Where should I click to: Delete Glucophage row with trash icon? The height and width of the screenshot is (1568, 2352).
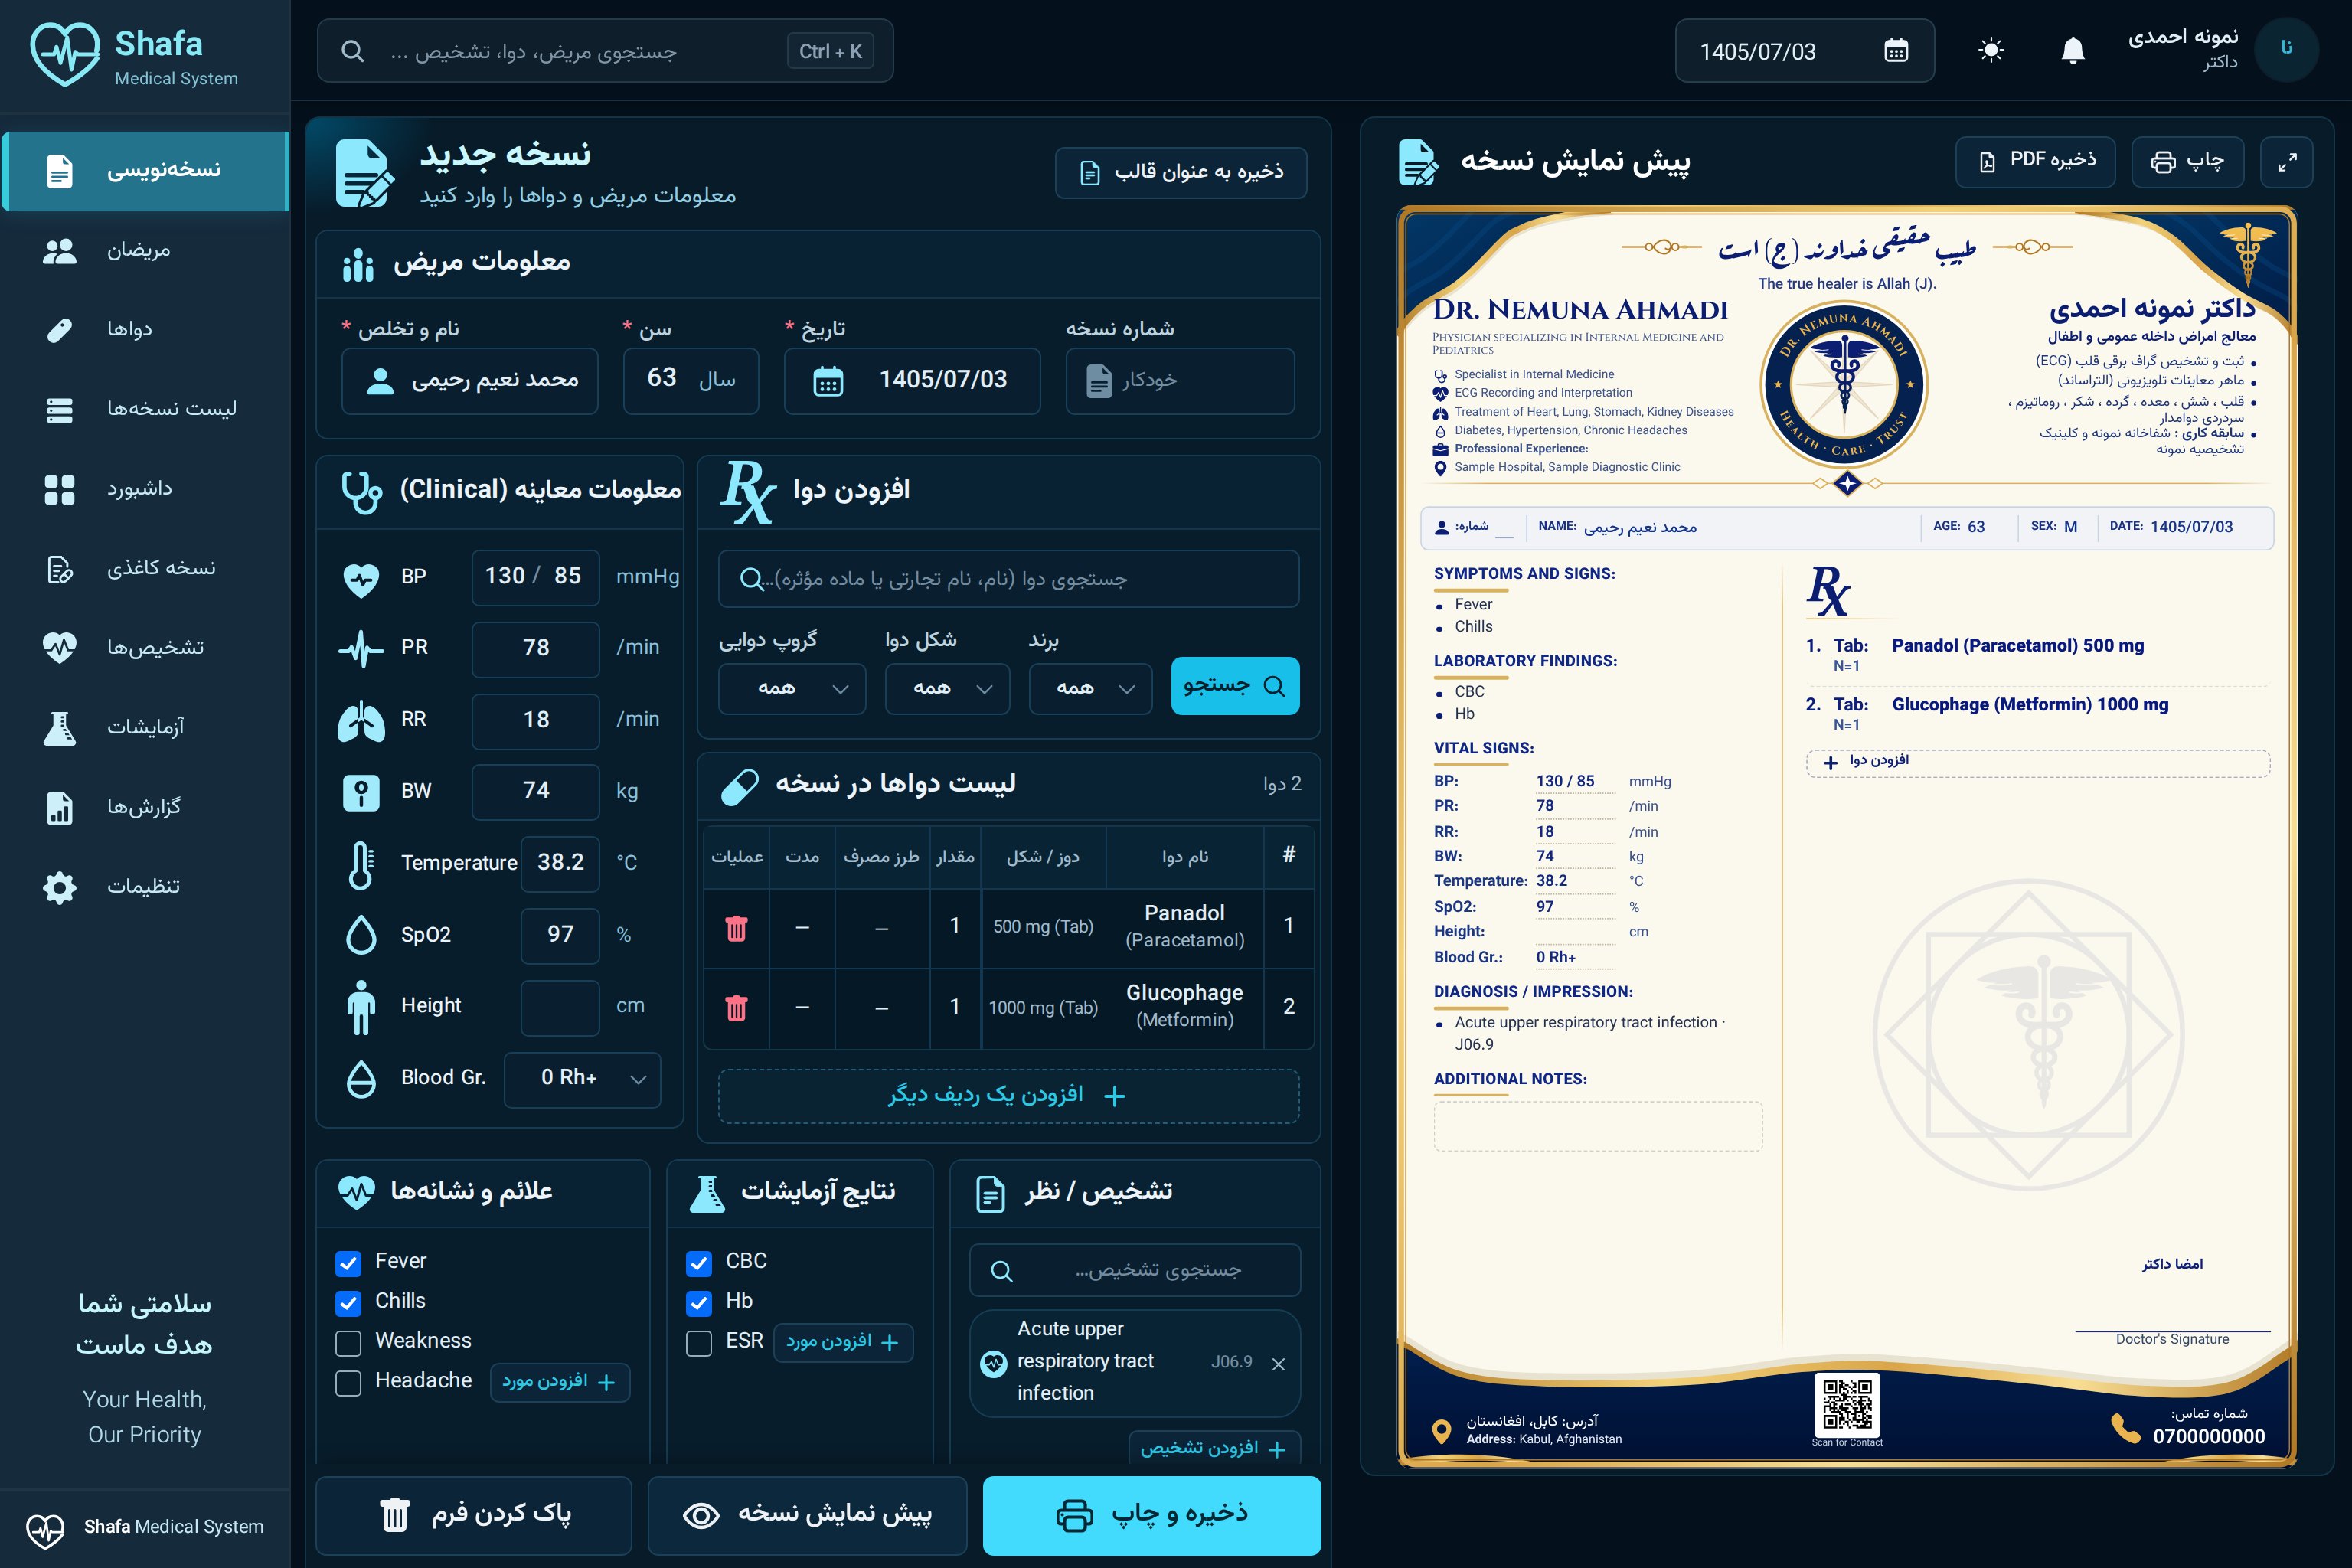(x=736, y=1008)
